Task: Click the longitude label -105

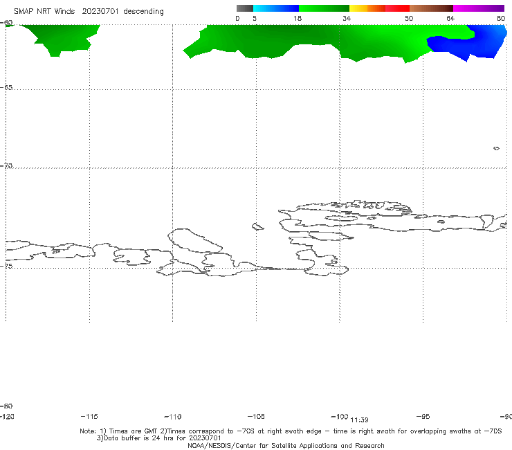Action: (256, 416)
